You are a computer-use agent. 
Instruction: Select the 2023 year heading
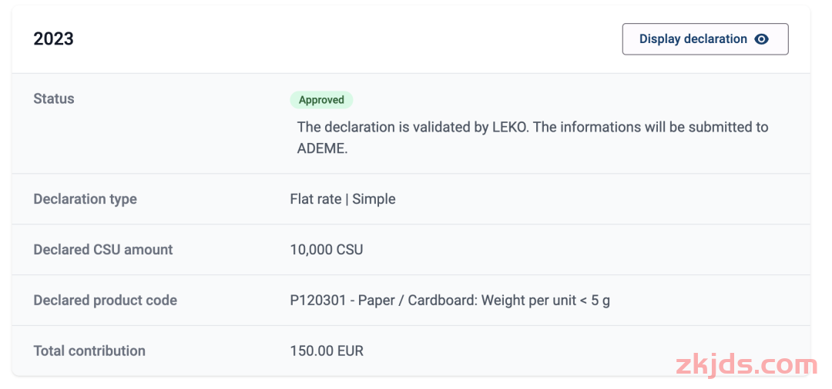pos(53,39)
